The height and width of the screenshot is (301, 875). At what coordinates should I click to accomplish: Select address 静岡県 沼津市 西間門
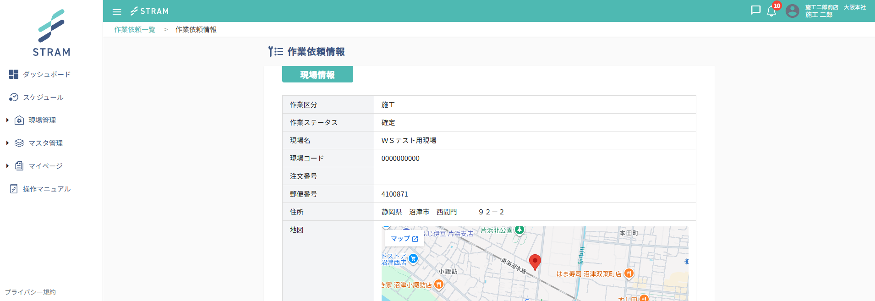pyautogui.click(x=419, y=212)
